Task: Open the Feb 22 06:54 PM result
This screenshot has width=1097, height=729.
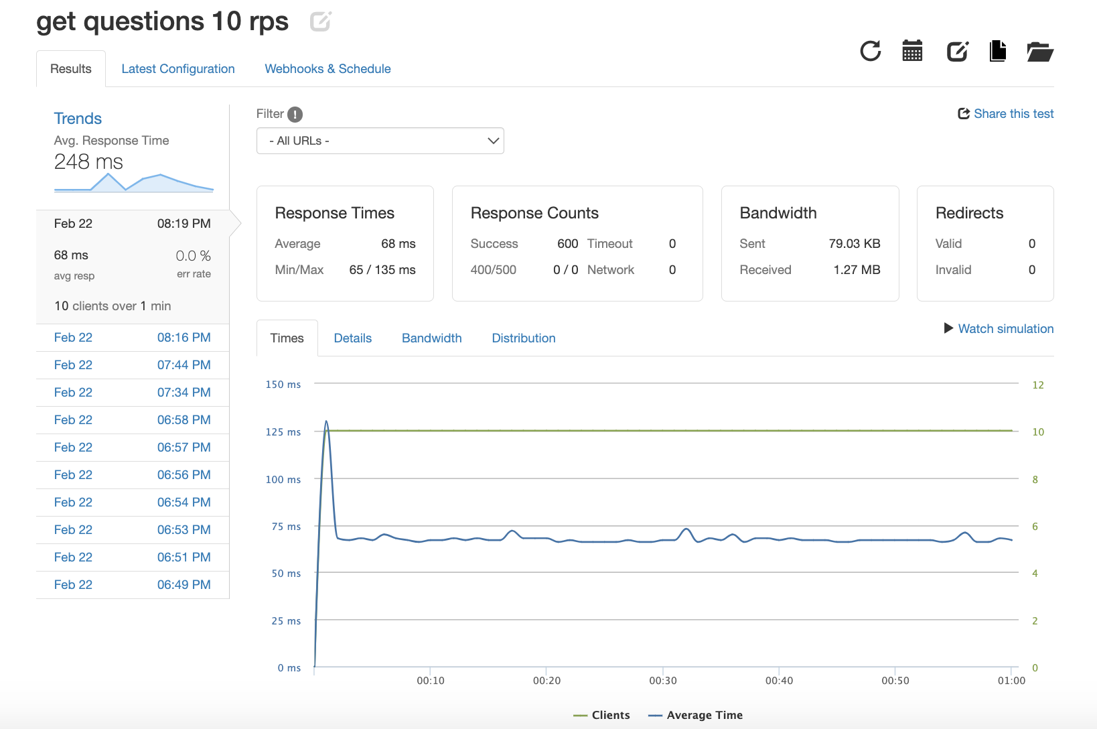Action: (x=133, y=503)
